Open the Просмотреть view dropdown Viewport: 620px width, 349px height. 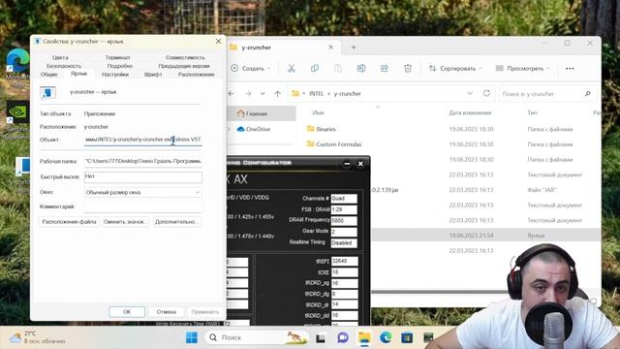click(523, 69)
